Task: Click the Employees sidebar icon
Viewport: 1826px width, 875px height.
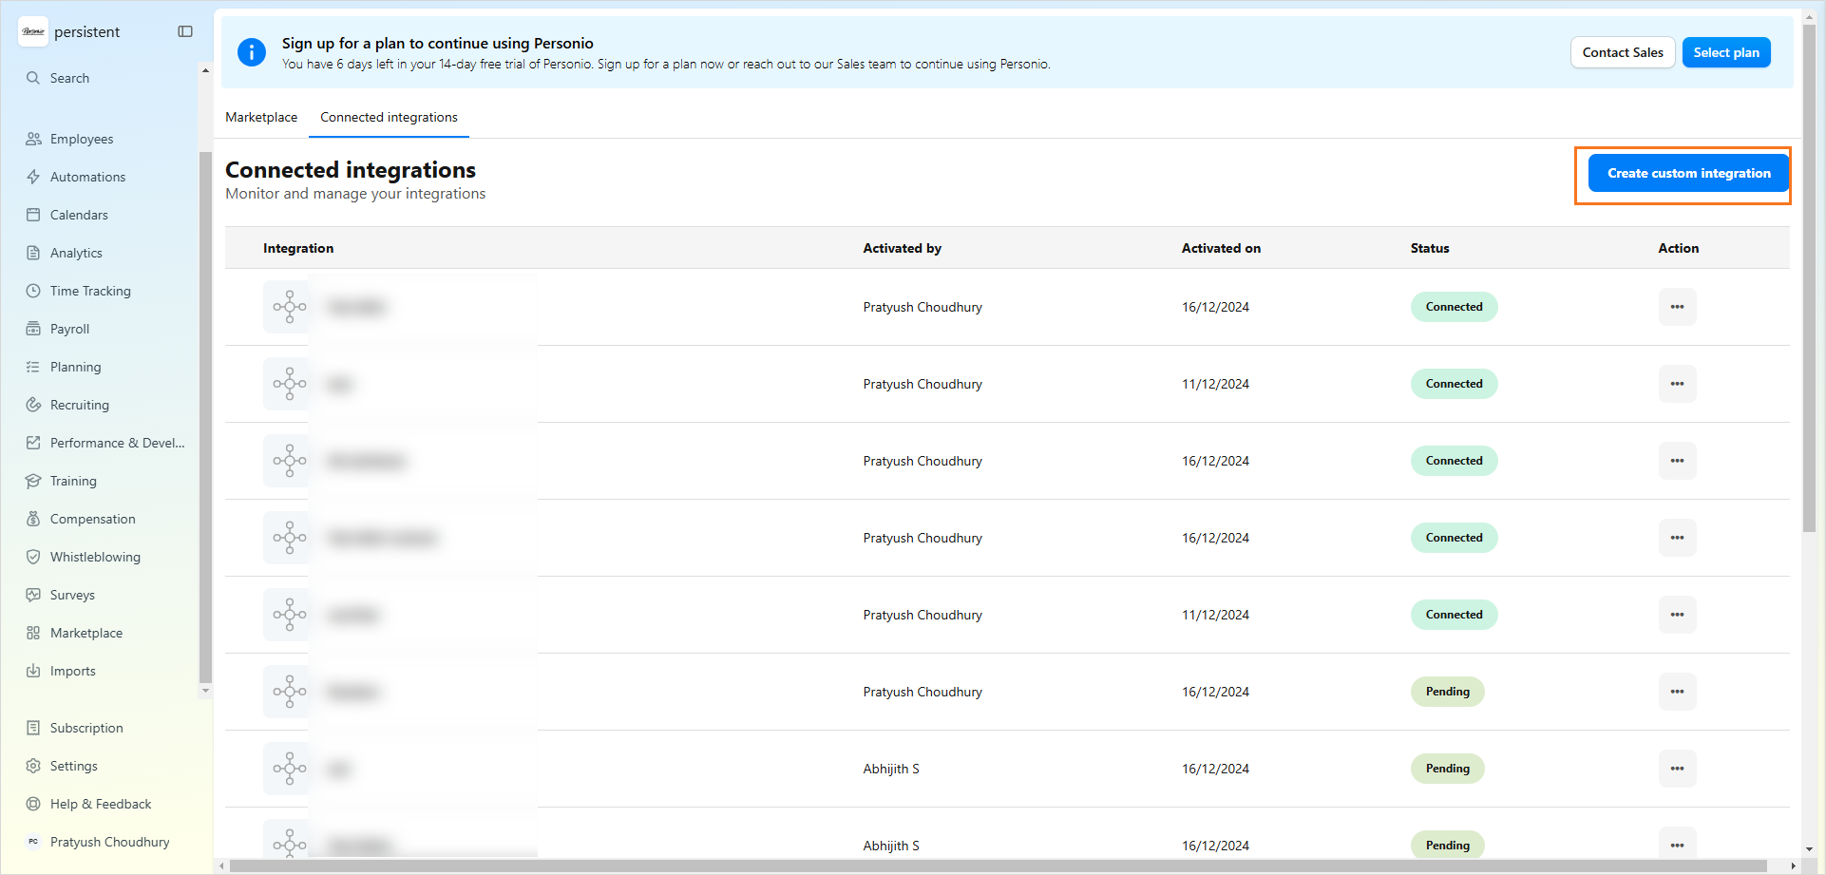Action: pyautogui.click(x=33, y=139)
